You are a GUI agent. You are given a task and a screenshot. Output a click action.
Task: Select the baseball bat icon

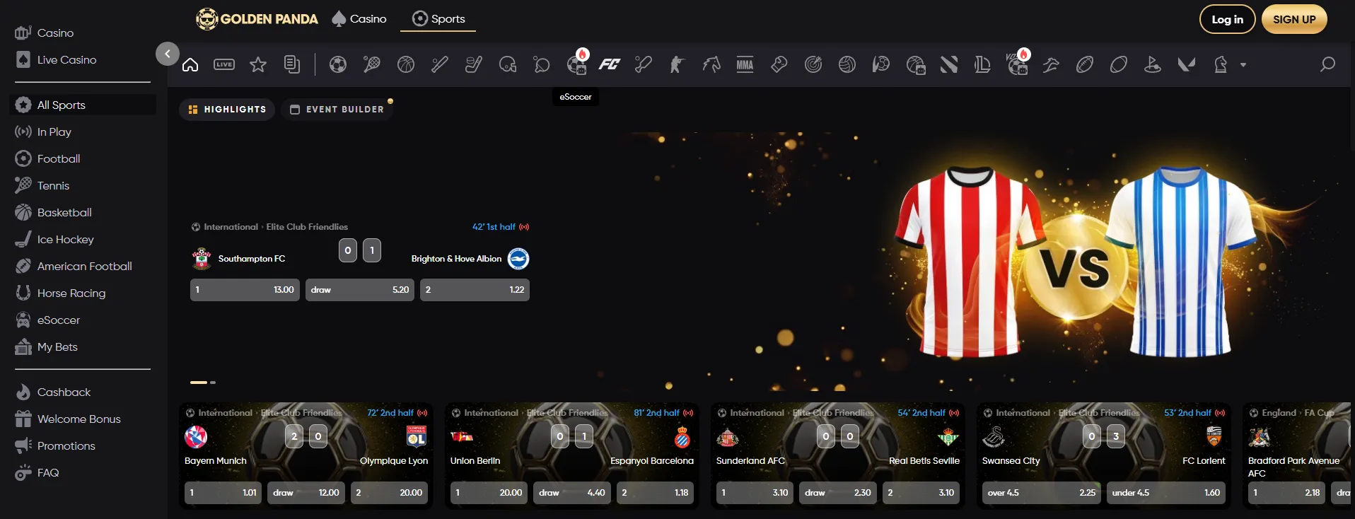point(440,65)
